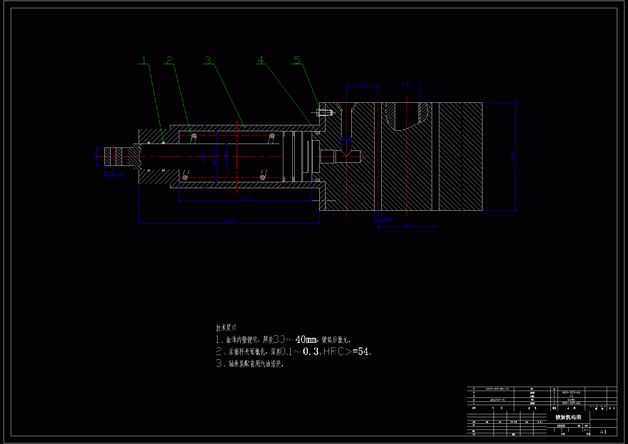This screenshot has height=444, width=628.
Task: Click green part callout number 5
Action: (x=297, y=60)
